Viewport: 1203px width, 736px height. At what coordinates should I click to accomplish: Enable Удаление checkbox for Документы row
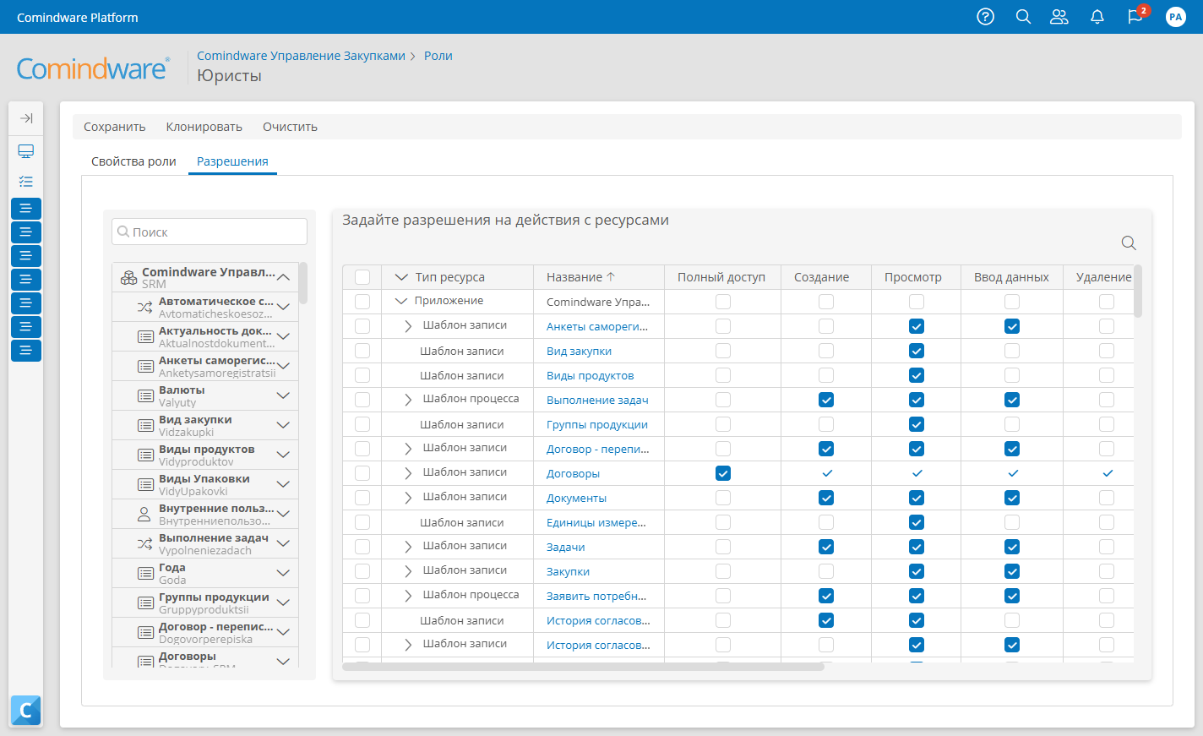(1107, 498)
